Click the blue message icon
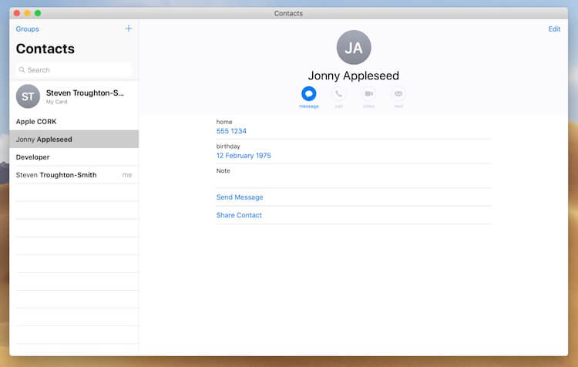This screenshot has width=578, height=367. click(309, 94)
